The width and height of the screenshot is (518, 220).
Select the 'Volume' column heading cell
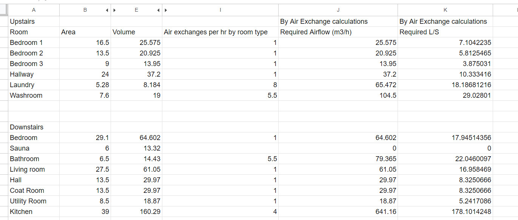pos(136,32)
